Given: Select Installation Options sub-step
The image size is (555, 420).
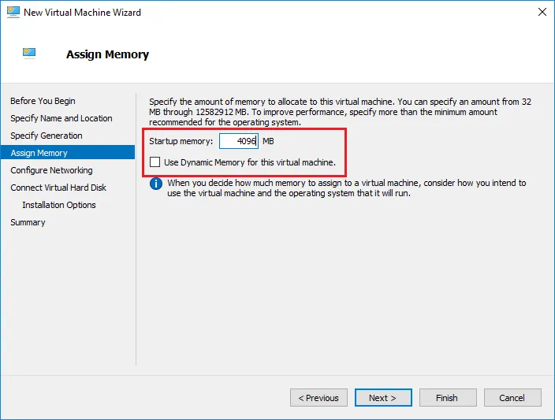Looking at the screenshot, I should (x=59, y=205).
